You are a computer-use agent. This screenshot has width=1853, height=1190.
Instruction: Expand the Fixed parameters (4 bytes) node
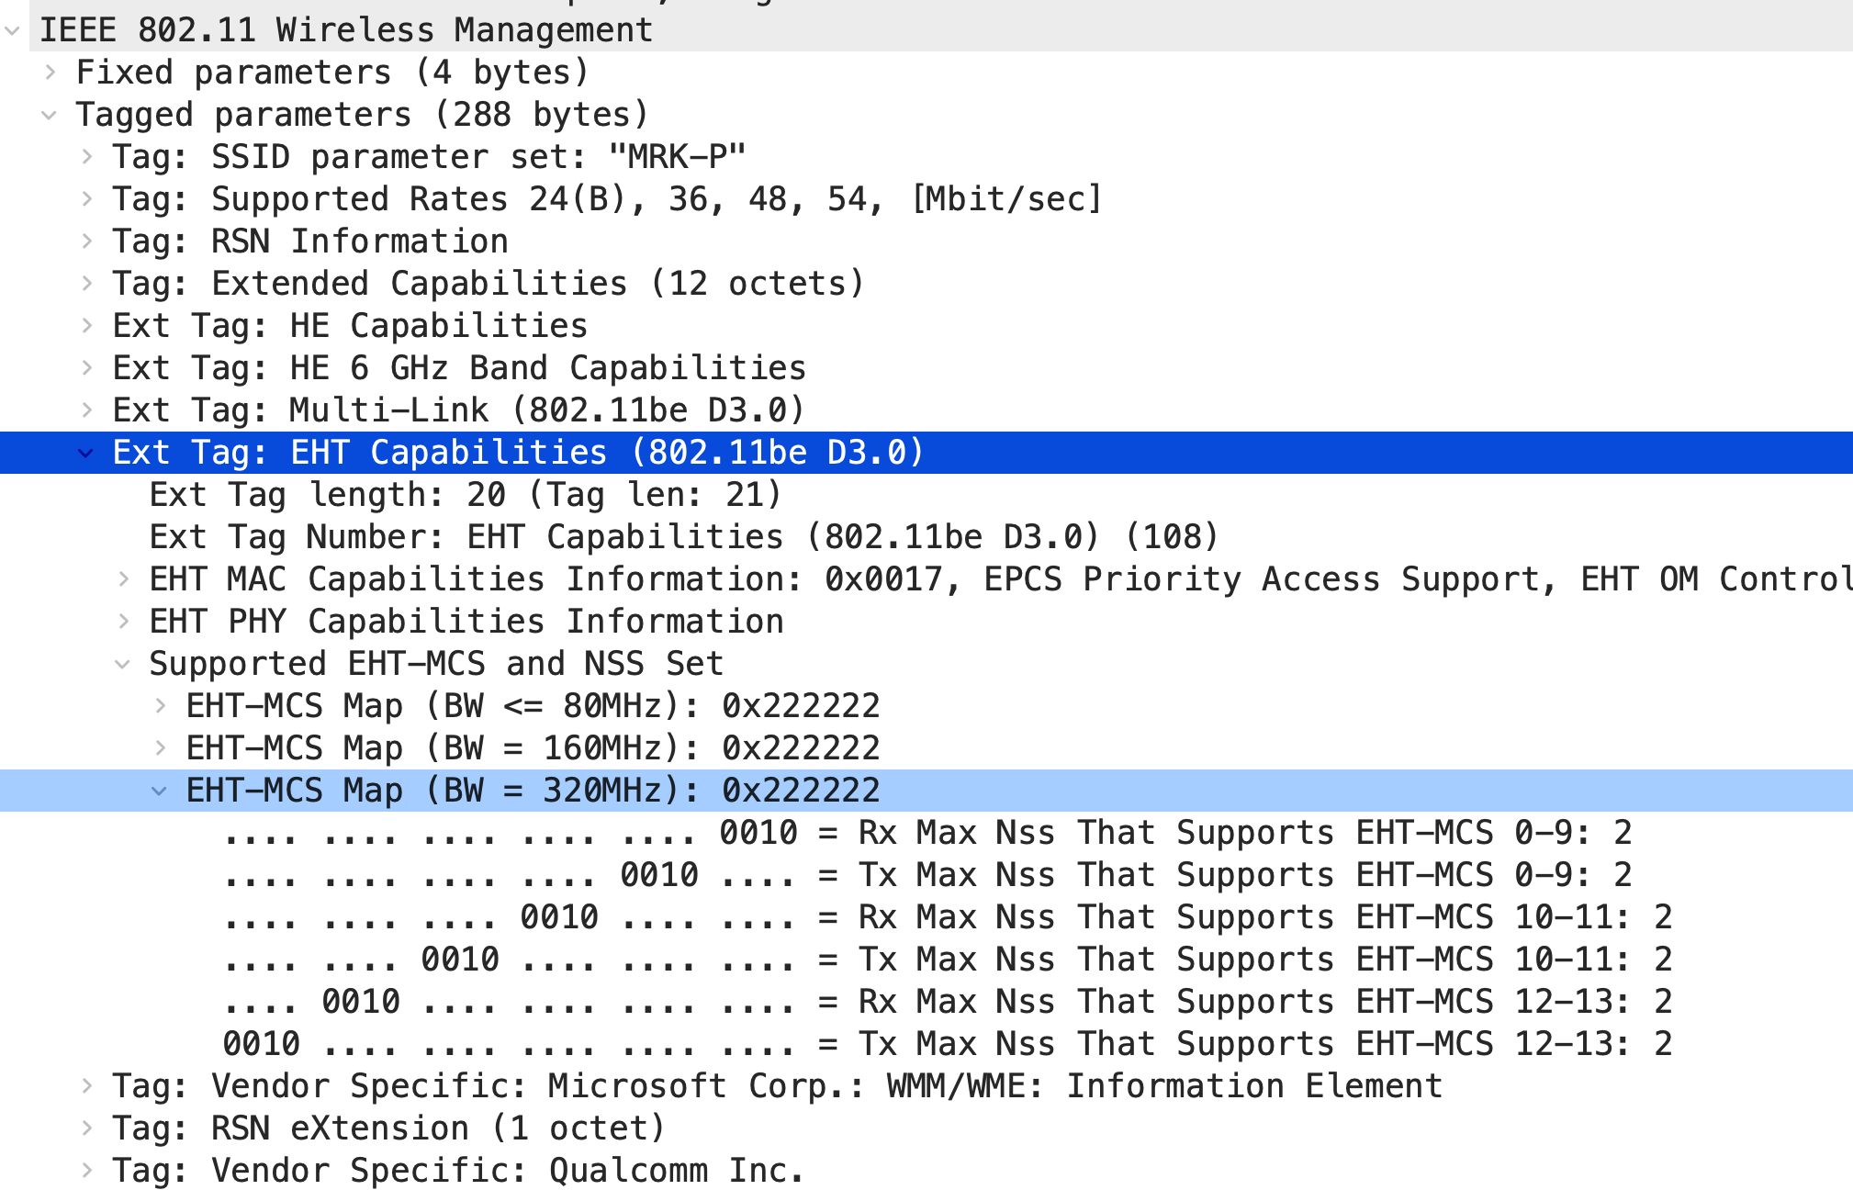51,73
